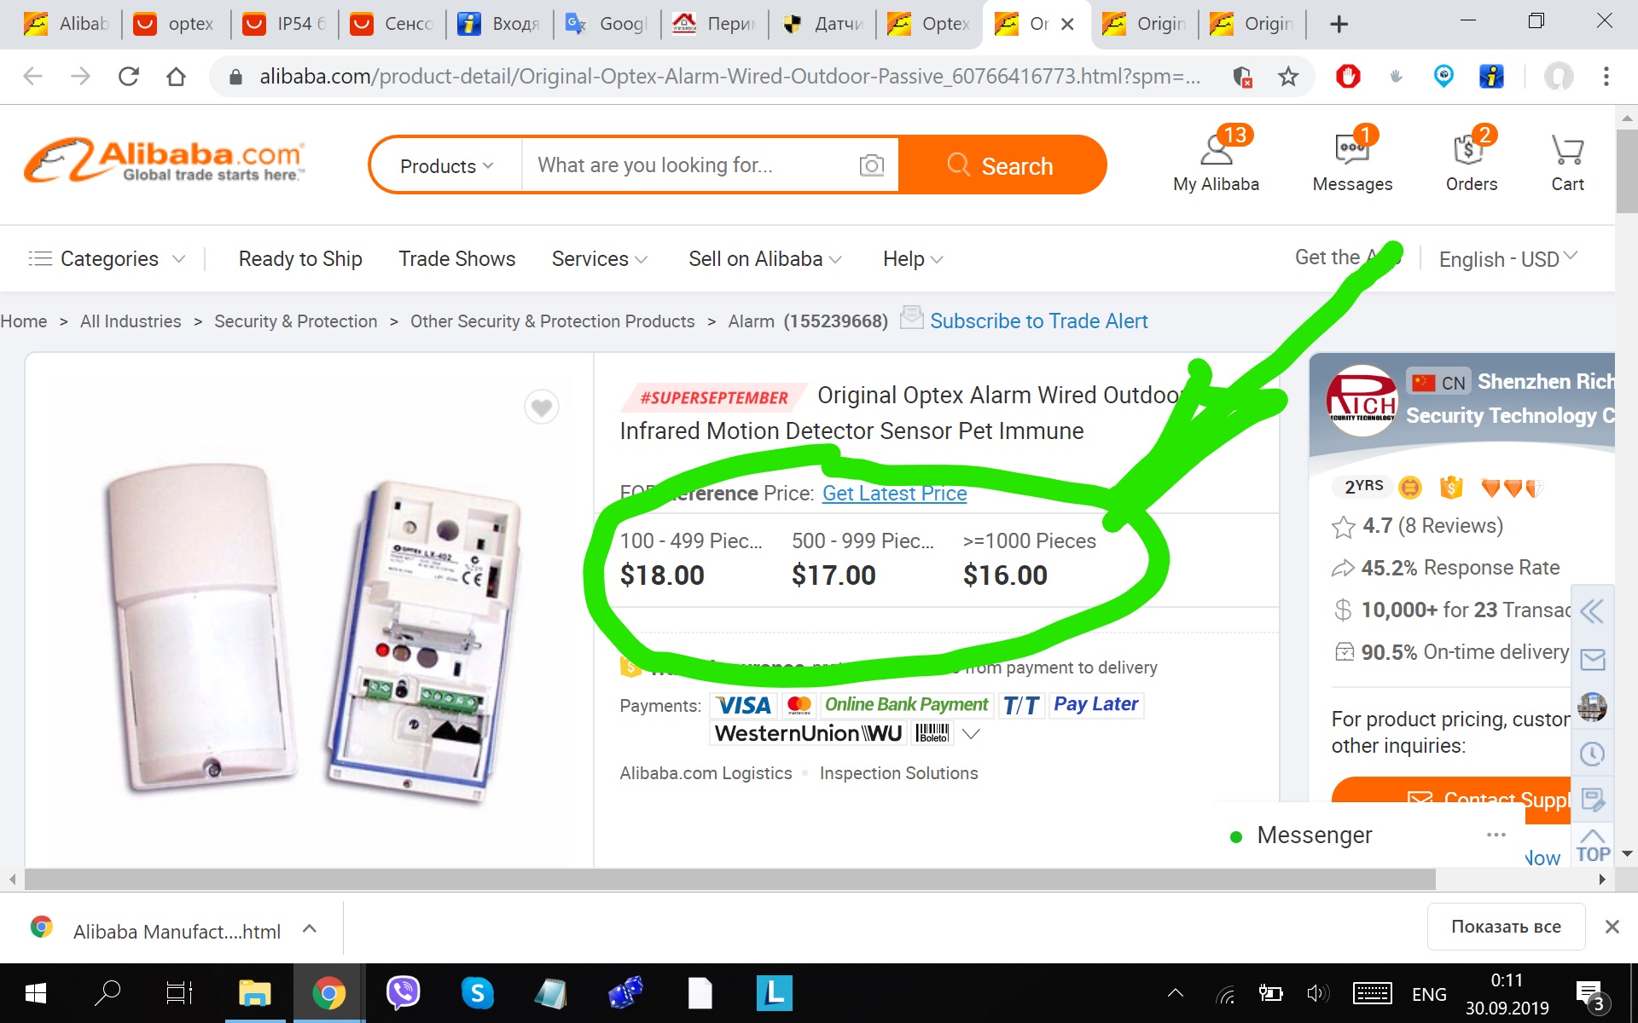Open the Get Latest Price link
Viewport: 1638px width, 1023px height.
pos(894,494)
